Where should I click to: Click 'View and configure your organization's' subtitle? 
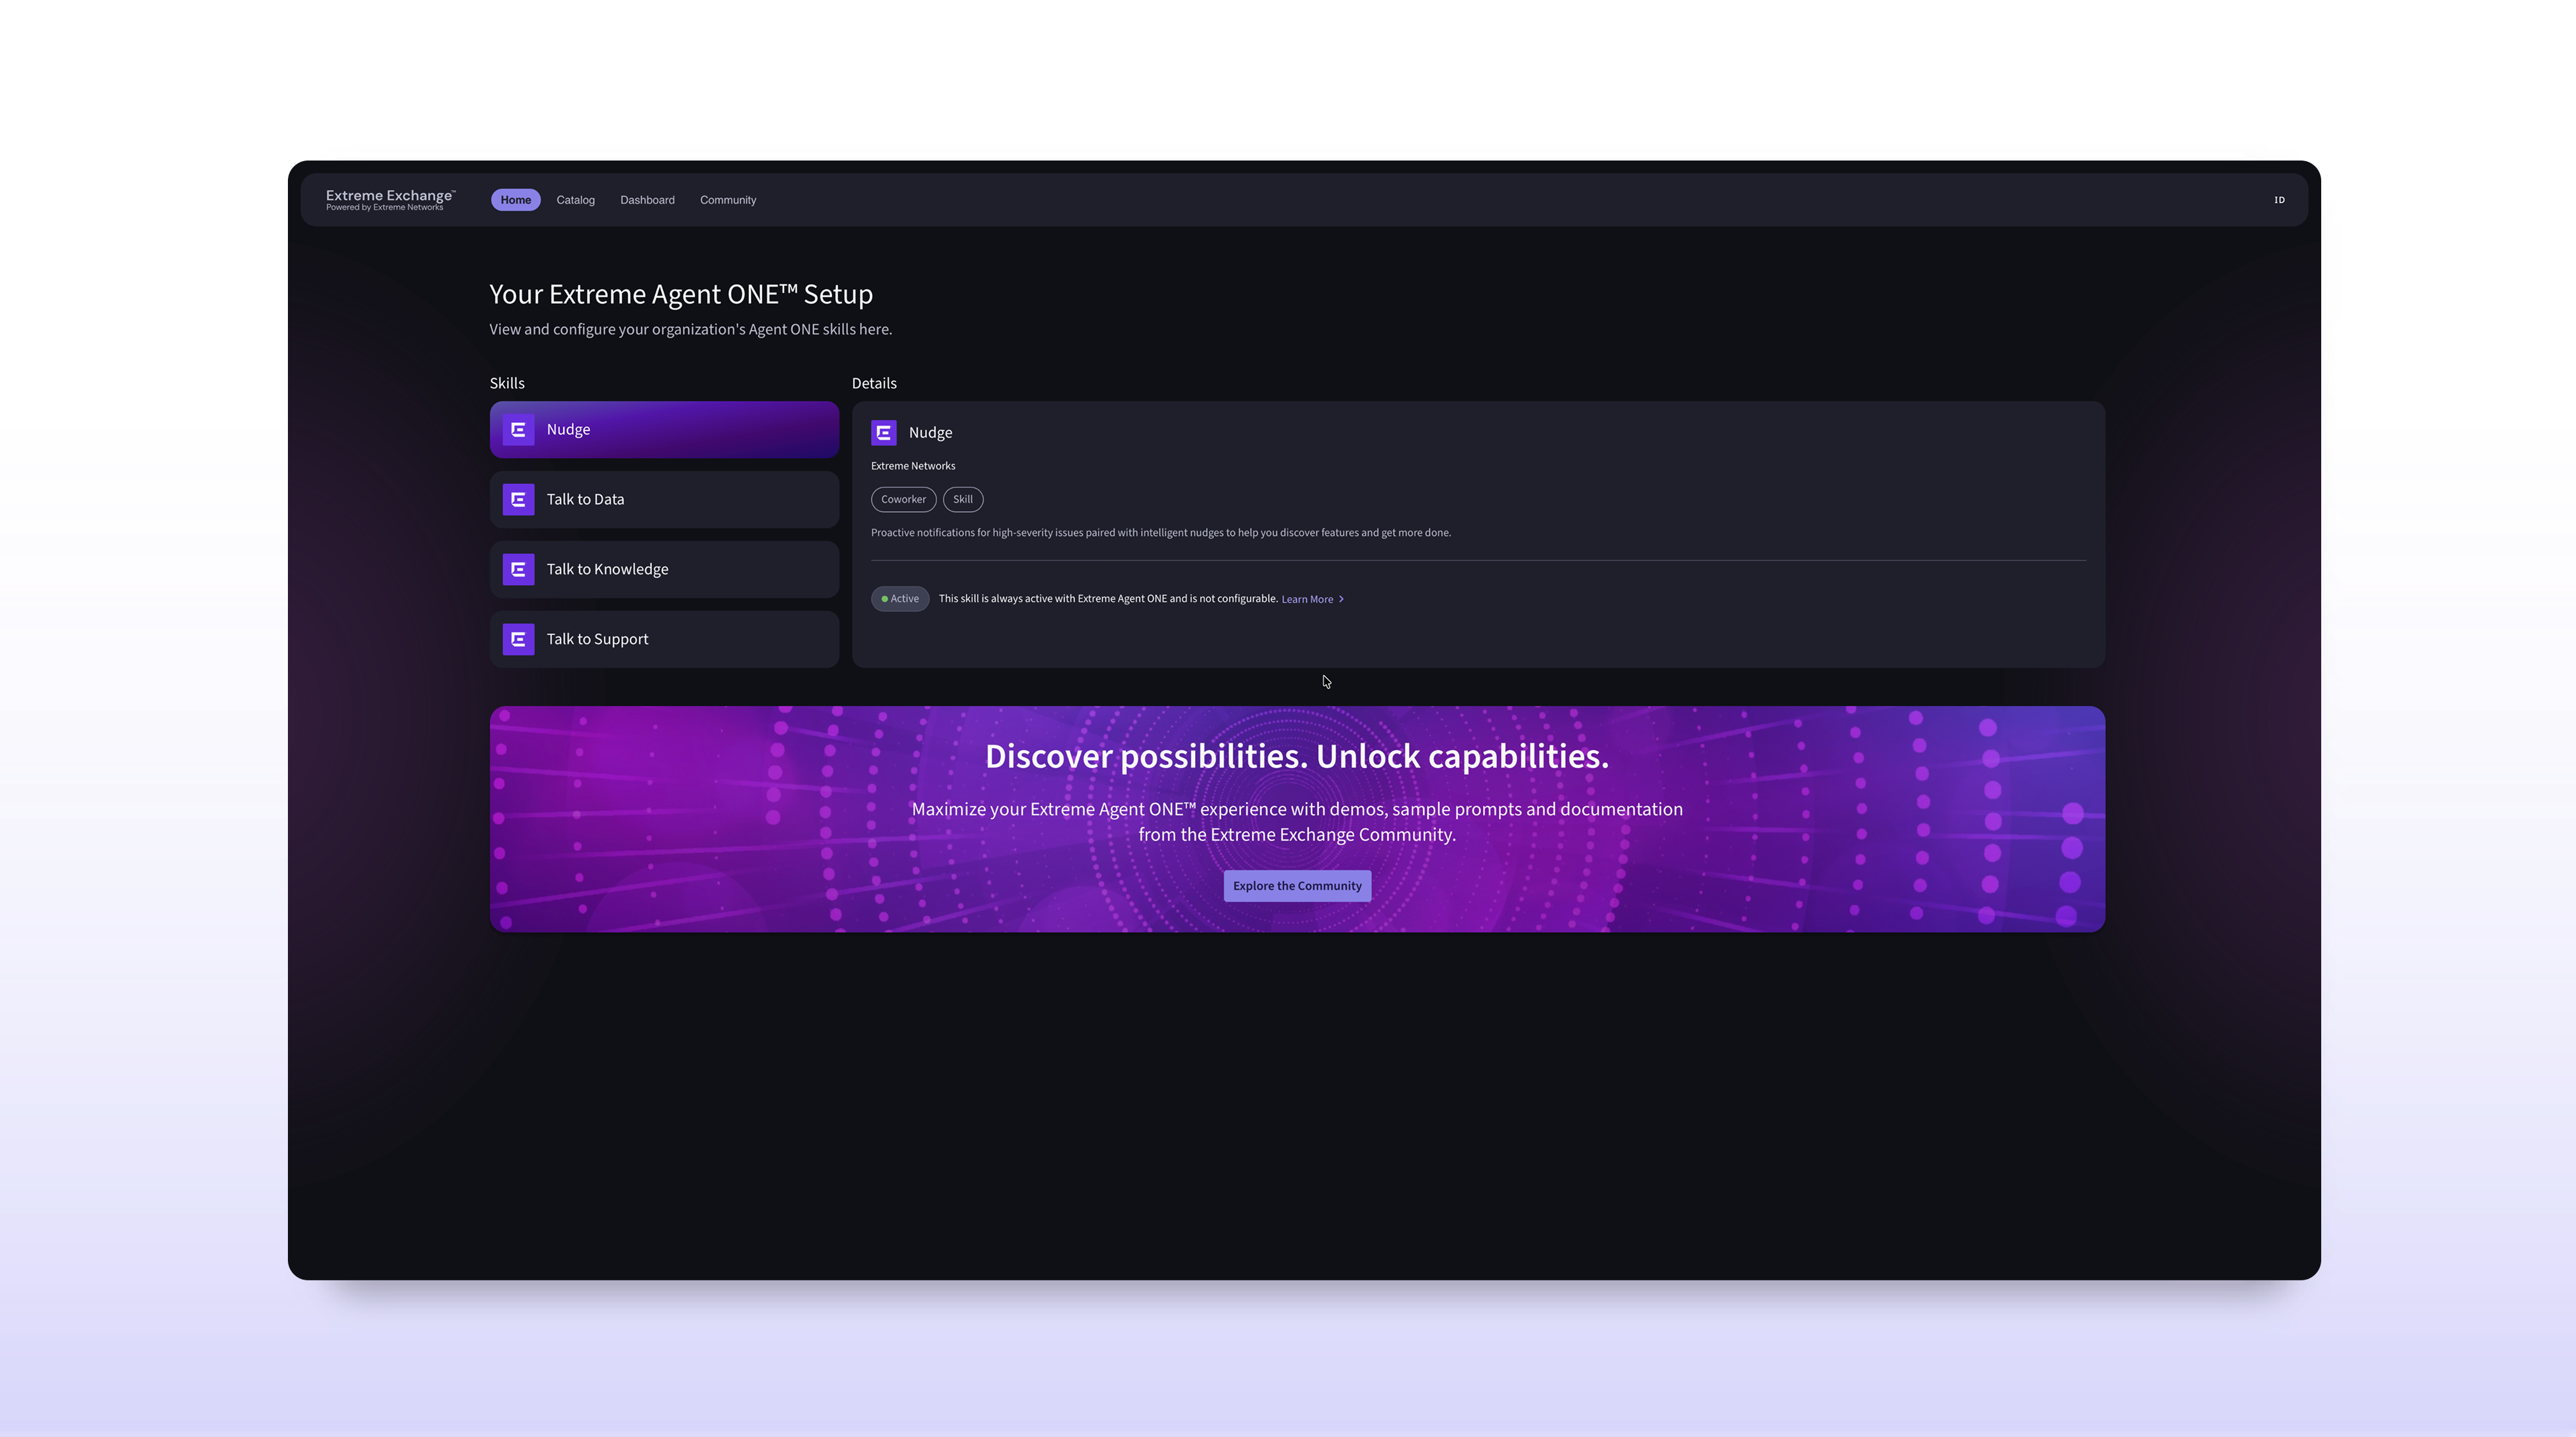pyautogui.click(x=690, y=329)
